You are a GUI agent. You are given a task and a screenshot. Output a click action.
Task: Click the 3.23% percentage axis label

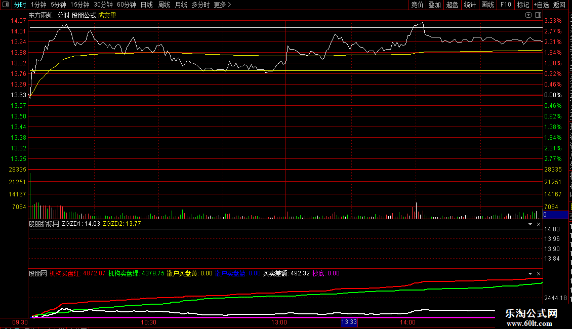click(553, 21)
